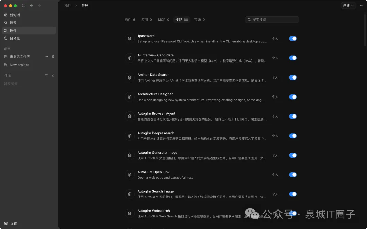Click the Autoglm Browser Agent skill icon
This screenshot has width=367, height=229.
130,116
